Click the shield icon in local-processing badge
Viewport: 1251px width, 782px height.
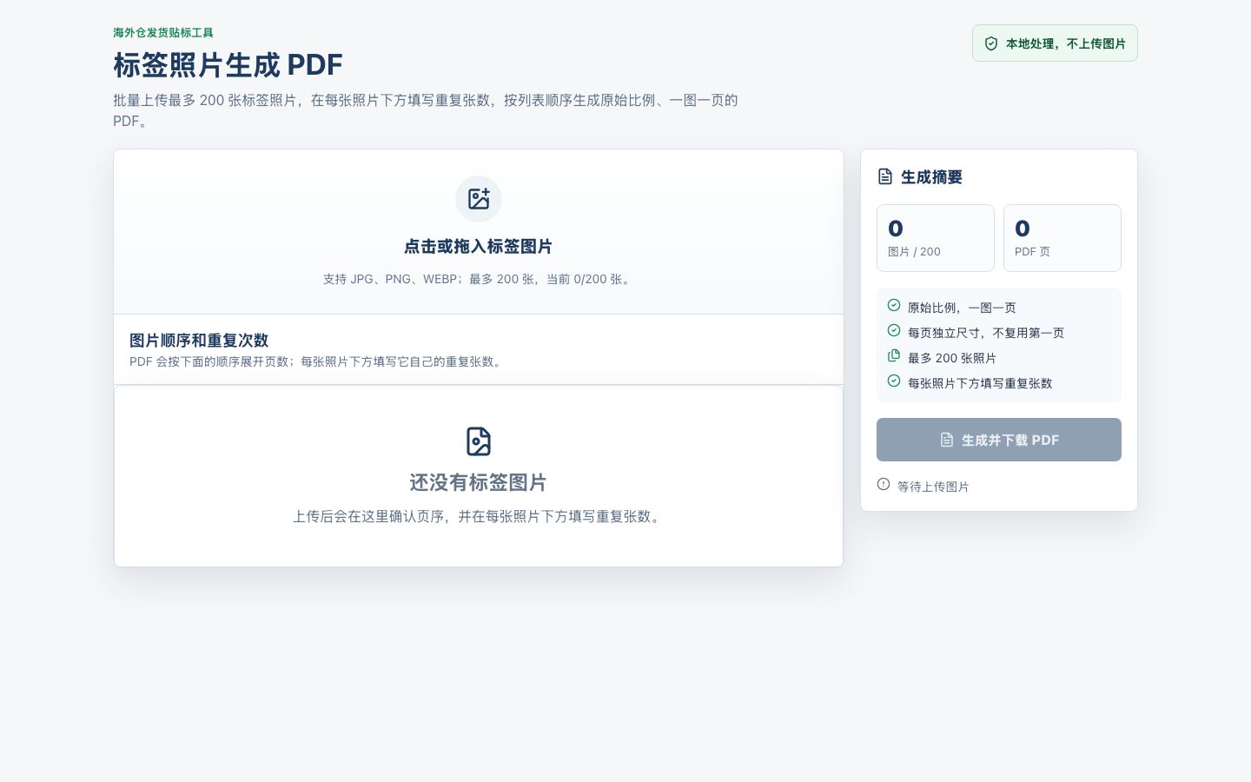(x=991, y=43)
